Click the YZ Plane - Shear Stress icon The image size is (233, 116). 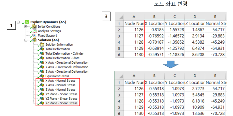(x=42, y=99)
